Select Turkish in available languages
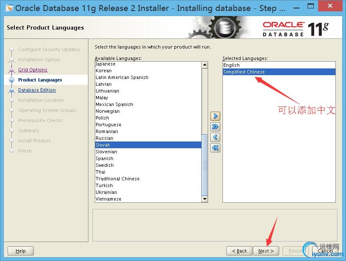This screenshot has height=261, width=346. 148,185
